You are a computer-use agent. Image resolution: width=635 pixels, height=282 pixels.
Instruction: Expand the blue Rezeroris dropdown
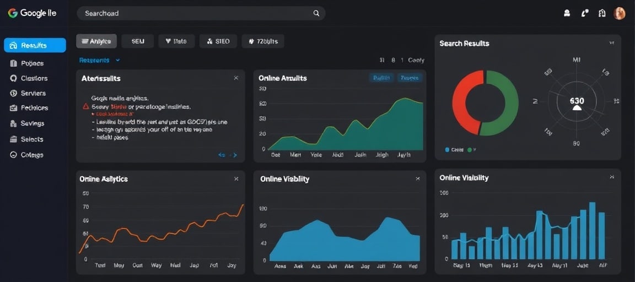pyautogui.click(x=100, y=60)
